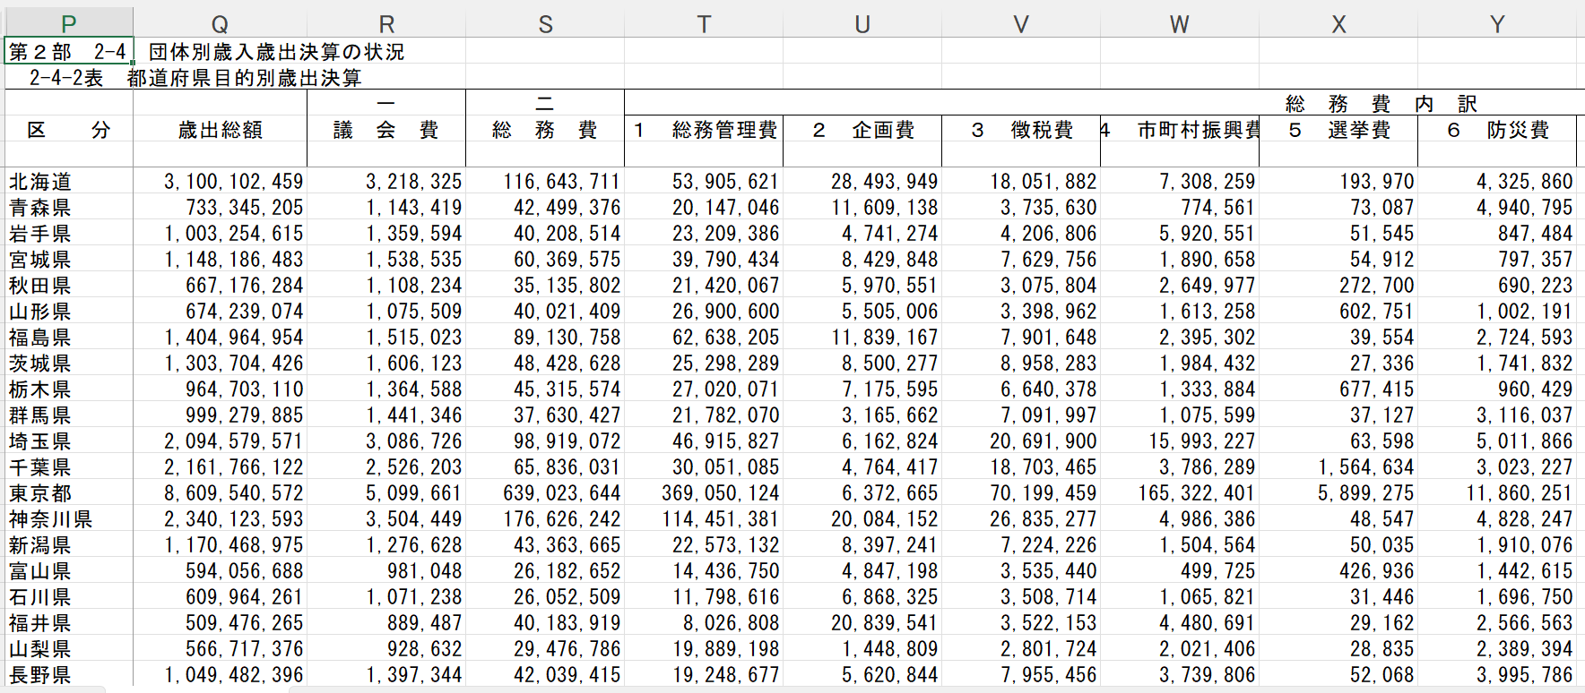Click 東京都 total value 8,609,540,572
1585x693 pixels.
pyautogui.click(x=220, y=493)
